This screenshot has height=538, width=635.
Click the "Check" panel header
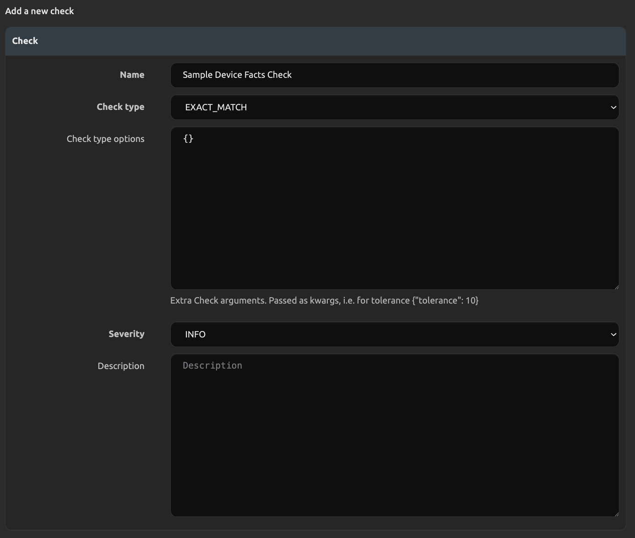(25, 41)
